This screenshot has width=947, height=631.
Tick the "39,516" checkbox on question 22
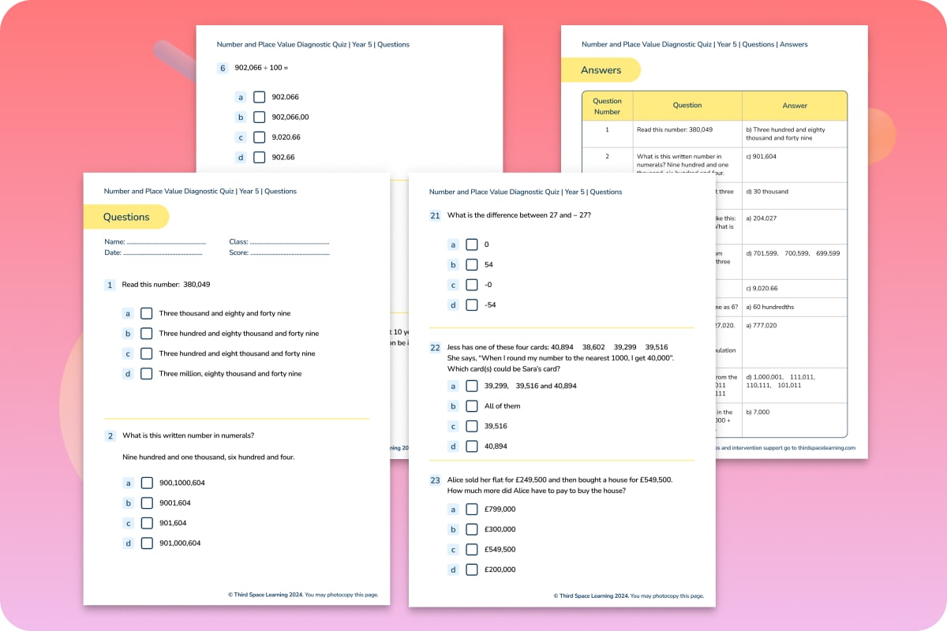point(472,426)
